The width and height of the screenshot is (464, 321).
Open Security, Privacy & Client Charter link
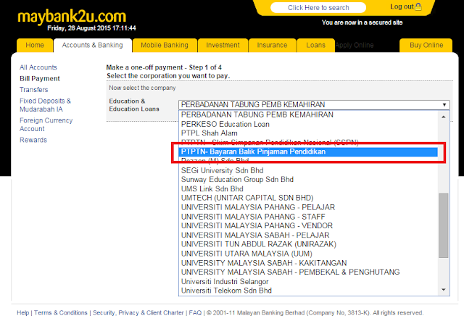[138, 313]
